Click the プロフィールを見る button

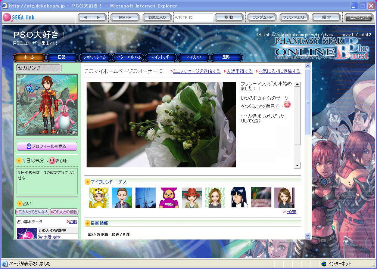point(47,146)
